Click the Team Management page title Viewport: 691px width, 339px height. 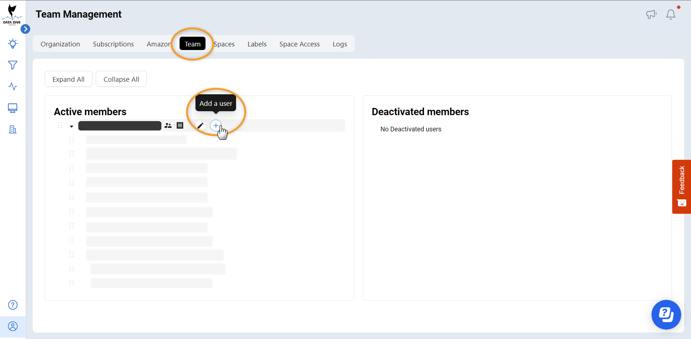click(78, 14)
